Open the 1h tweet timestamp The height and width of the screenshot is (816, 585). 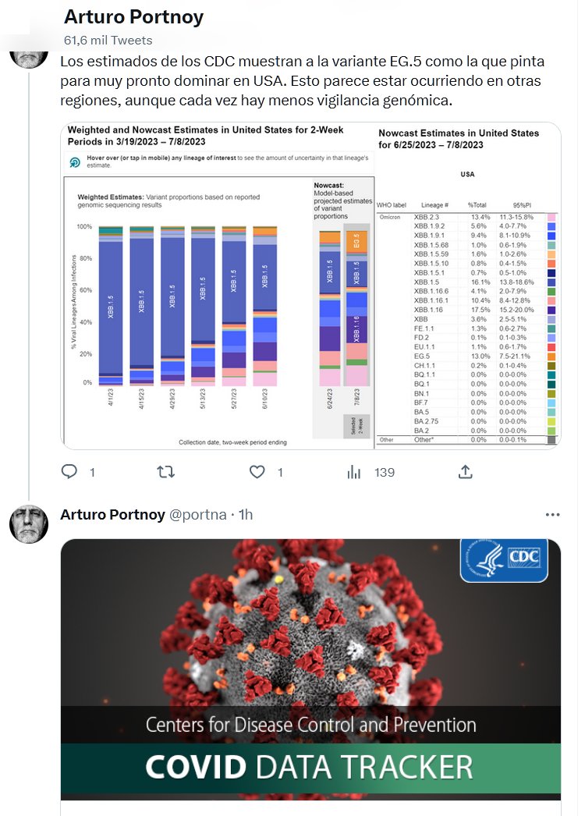[246, 515]
